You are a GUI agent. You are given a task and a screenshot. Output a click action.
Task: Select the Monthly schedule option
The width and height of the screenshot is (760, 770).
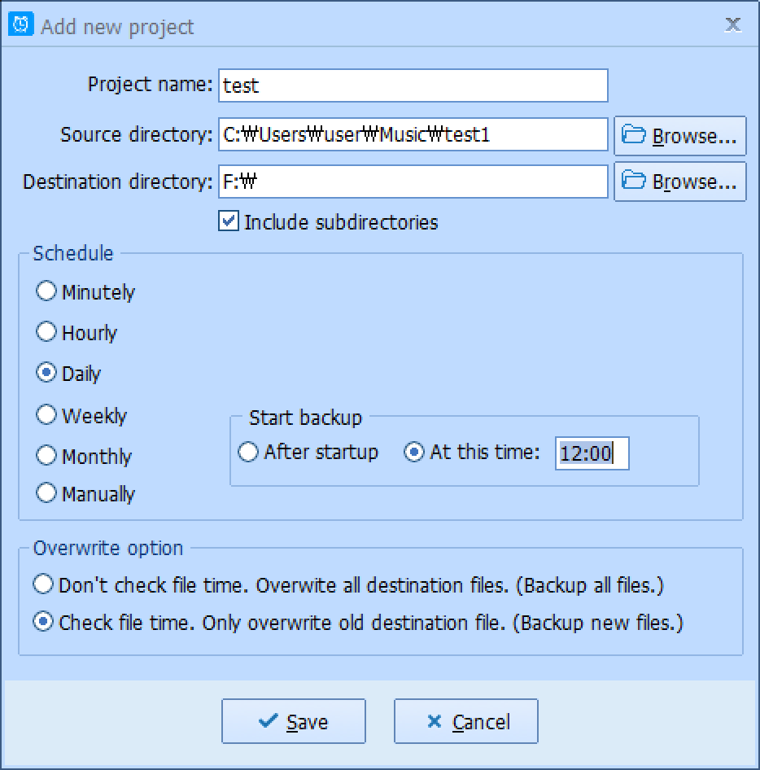coord(46,456)
